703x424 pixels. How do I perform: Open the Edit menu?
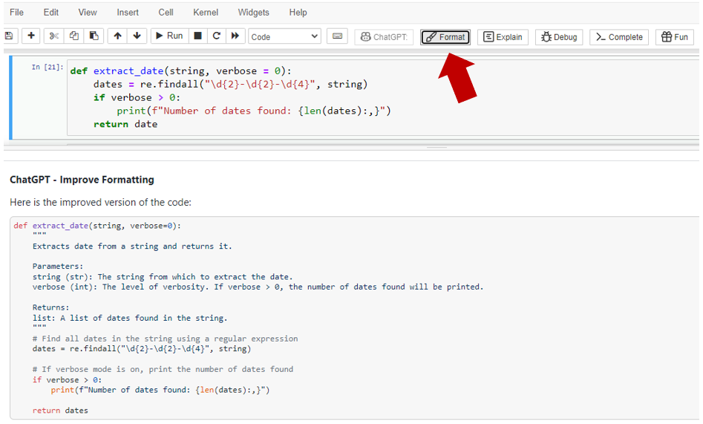pyautogui.click(x=50, y=12)
